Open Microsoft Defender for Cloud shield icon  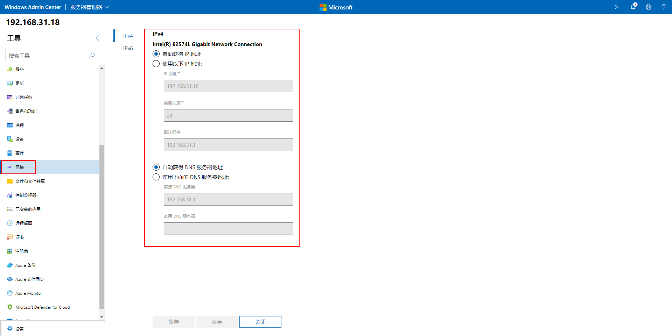click(x=10, y=307)
